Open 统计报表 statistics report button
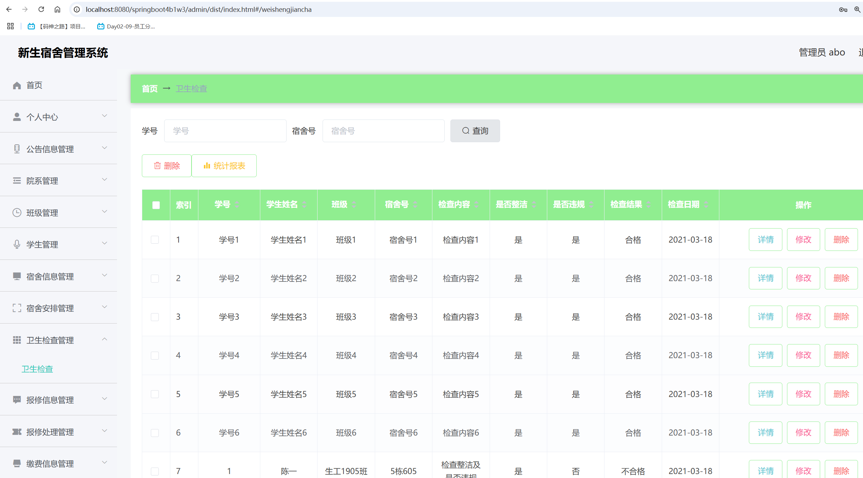Viewport: 863px width, 478px height. 224,166
